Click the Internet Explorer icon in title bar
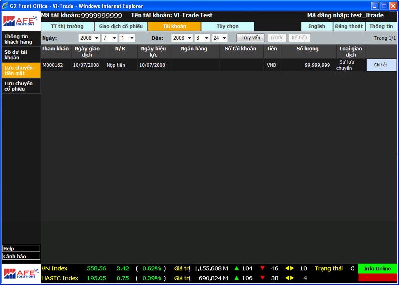Viewport: 399px width, 285px height. pyautogui.click(x=5, y=6)
